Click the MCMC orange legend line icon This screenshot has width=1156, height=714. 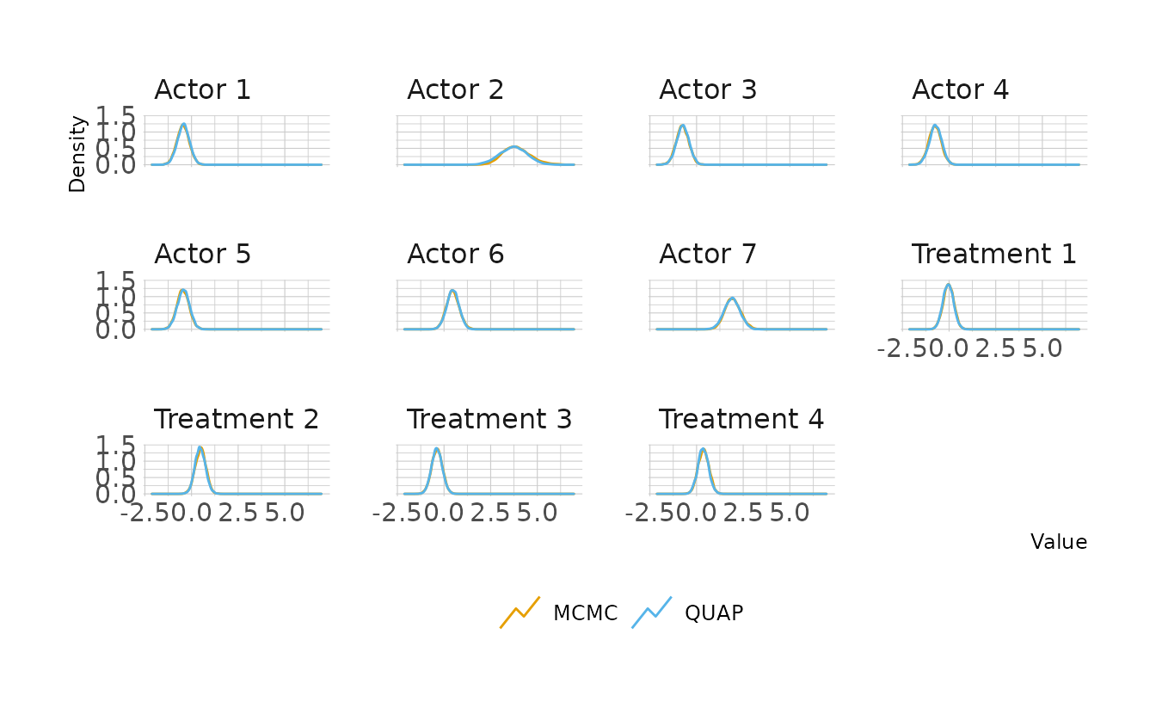pyautogui.click(x=520, y=612)
